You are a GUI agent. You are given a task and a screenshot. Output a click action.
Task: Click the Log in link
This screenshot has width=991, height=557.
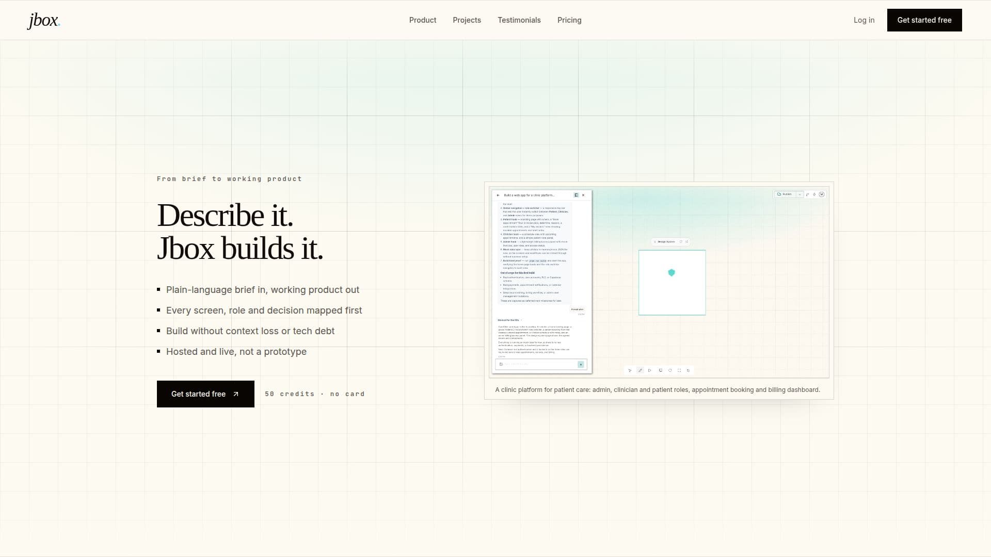[864, 20]
